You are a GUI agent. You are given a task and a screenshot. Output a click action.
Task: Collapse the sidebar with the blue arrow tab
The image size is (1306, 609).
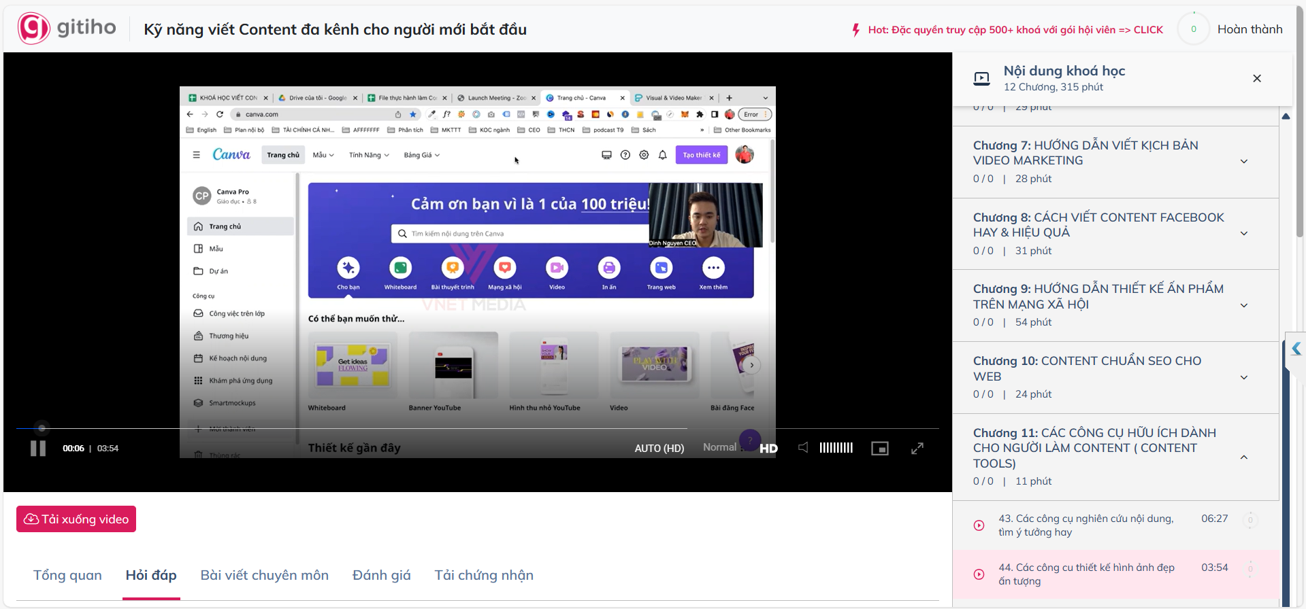pyautogui.click(x=1296, y=350)
